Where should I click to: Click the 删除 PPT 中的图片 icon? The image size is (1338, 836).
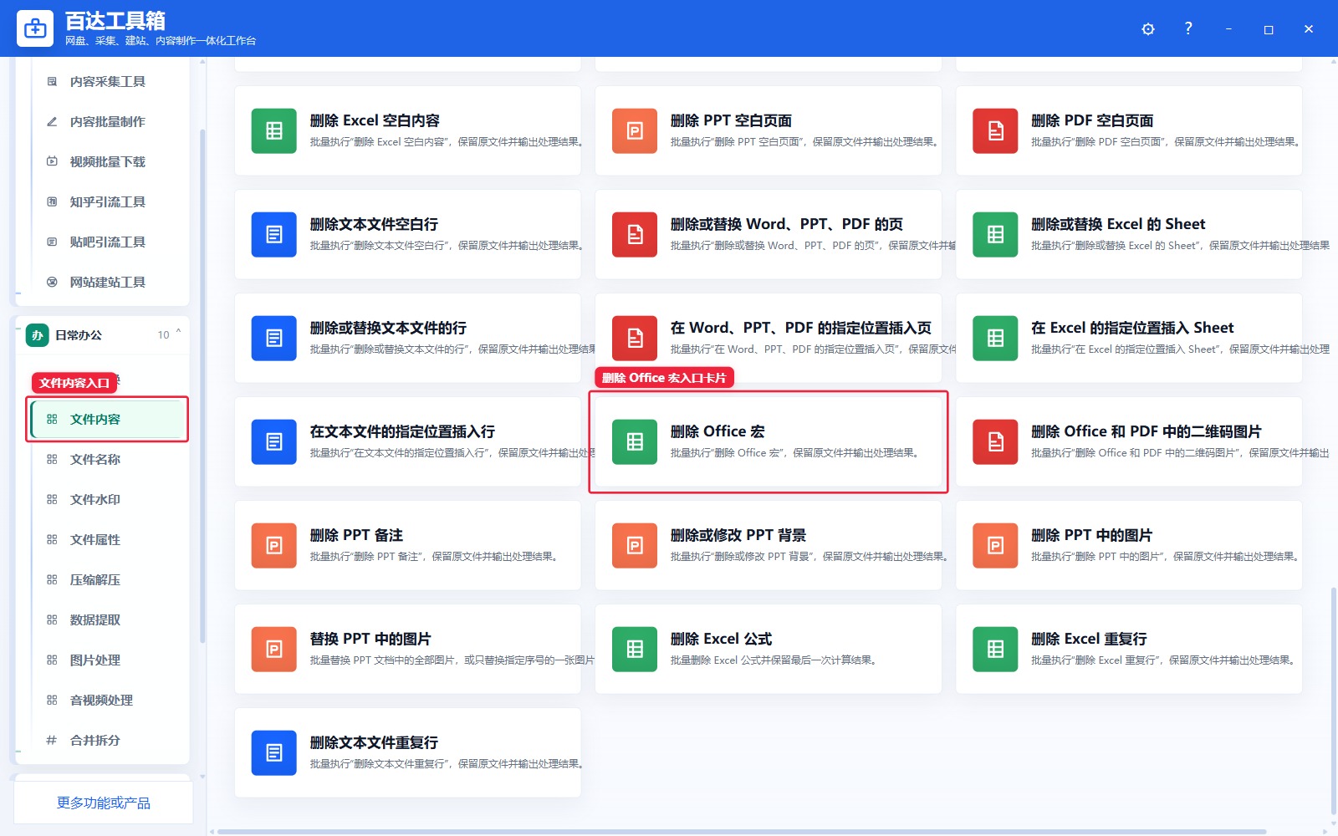(995, 546)
